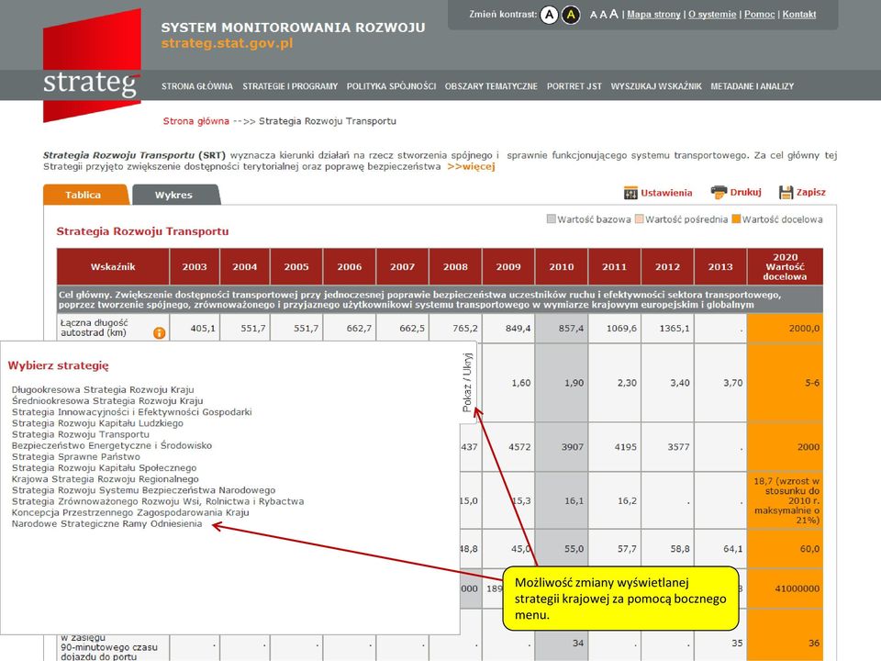Click the Łączna długość autostrad (km) indicator

[x=94, y=328]
